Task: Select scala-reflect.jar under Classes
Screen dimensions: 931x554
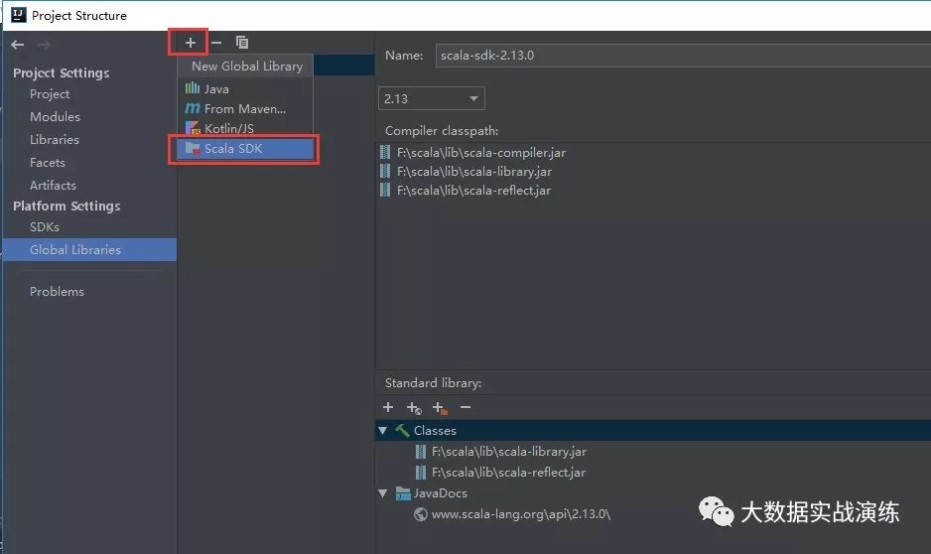Action: point(508,473)
